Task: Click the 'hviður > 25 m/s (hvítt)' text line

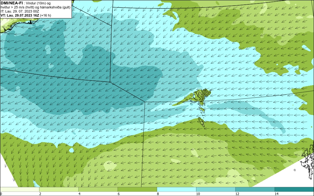Action: [x=18, y=8]
